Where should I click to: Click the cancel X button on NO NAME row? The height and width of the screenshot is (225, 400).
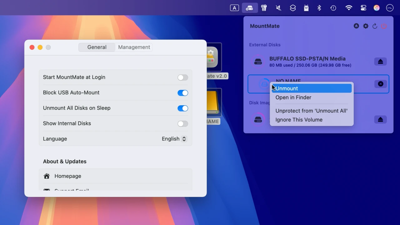(x=380, y=84)
